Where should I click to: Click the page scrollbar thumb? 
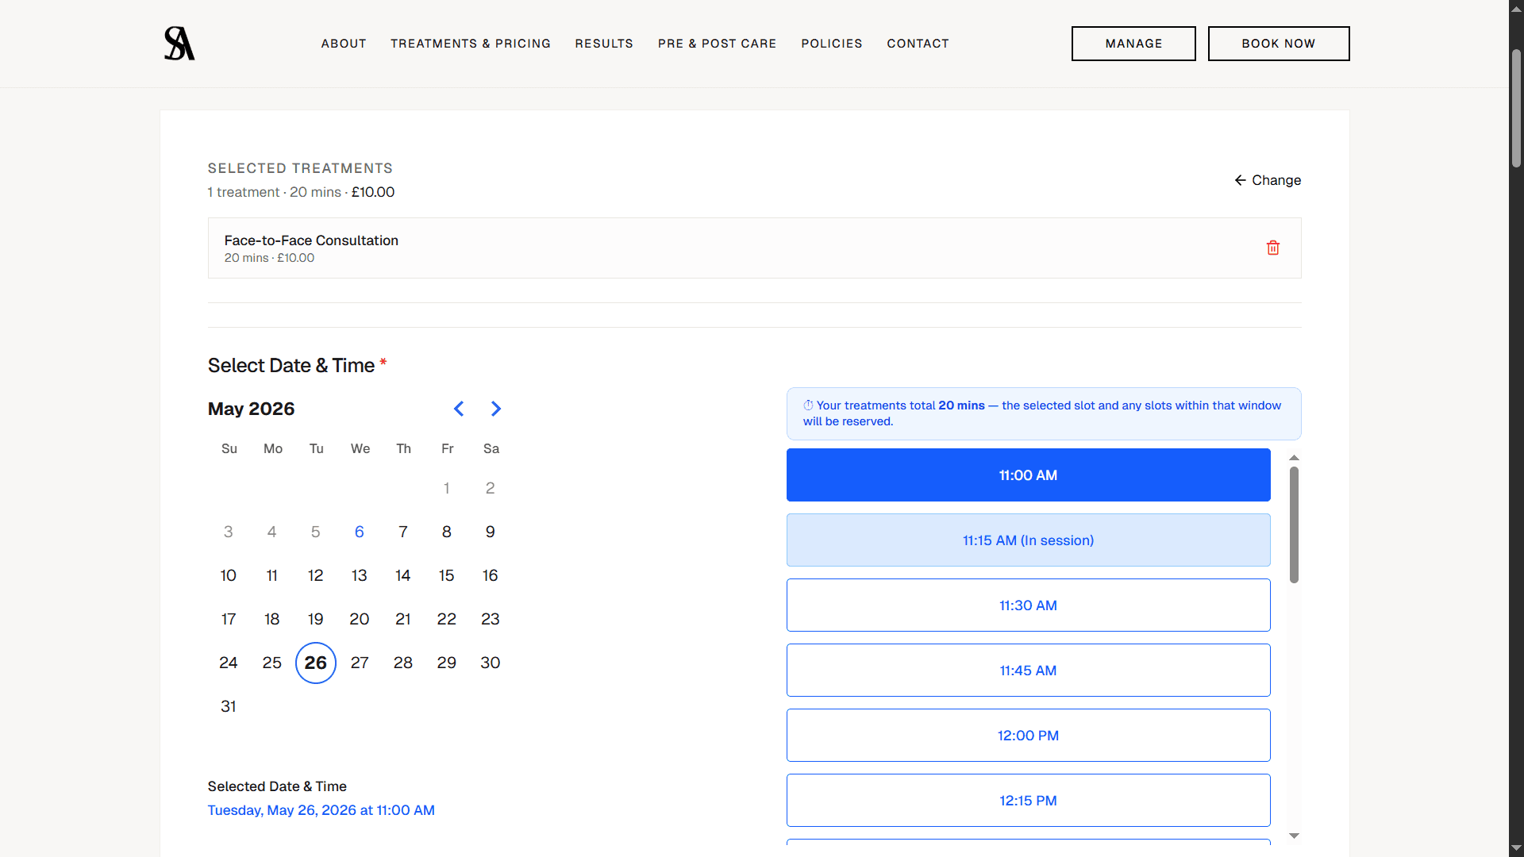1516,108
